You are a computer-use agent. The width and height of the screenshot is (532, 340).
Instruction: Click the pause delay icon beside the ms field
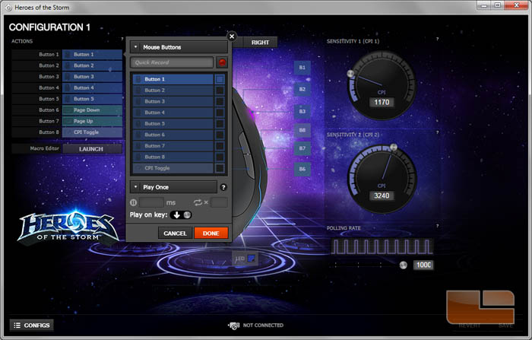pos(133,202)
